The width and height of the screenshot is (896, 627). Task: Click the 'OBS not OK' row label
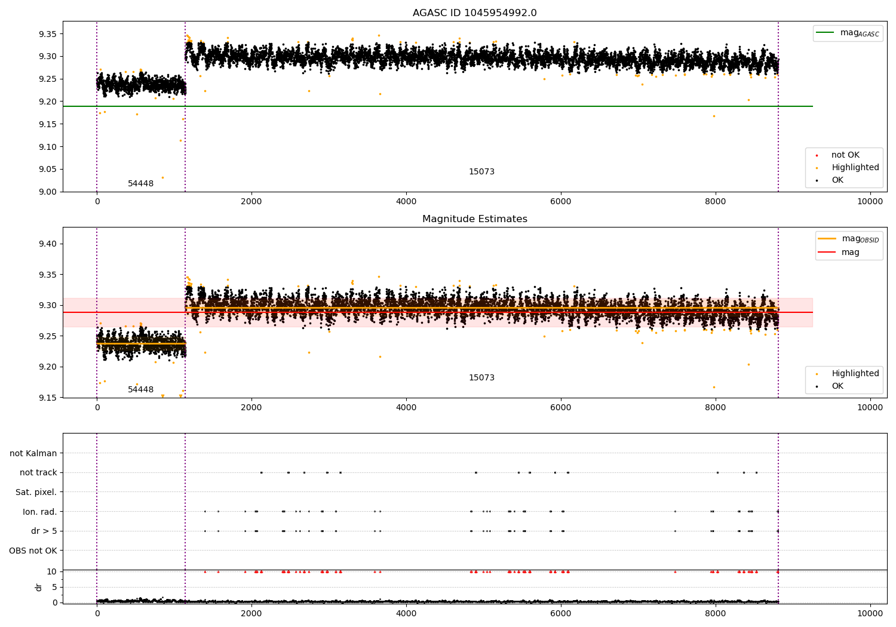click(33, 551)
